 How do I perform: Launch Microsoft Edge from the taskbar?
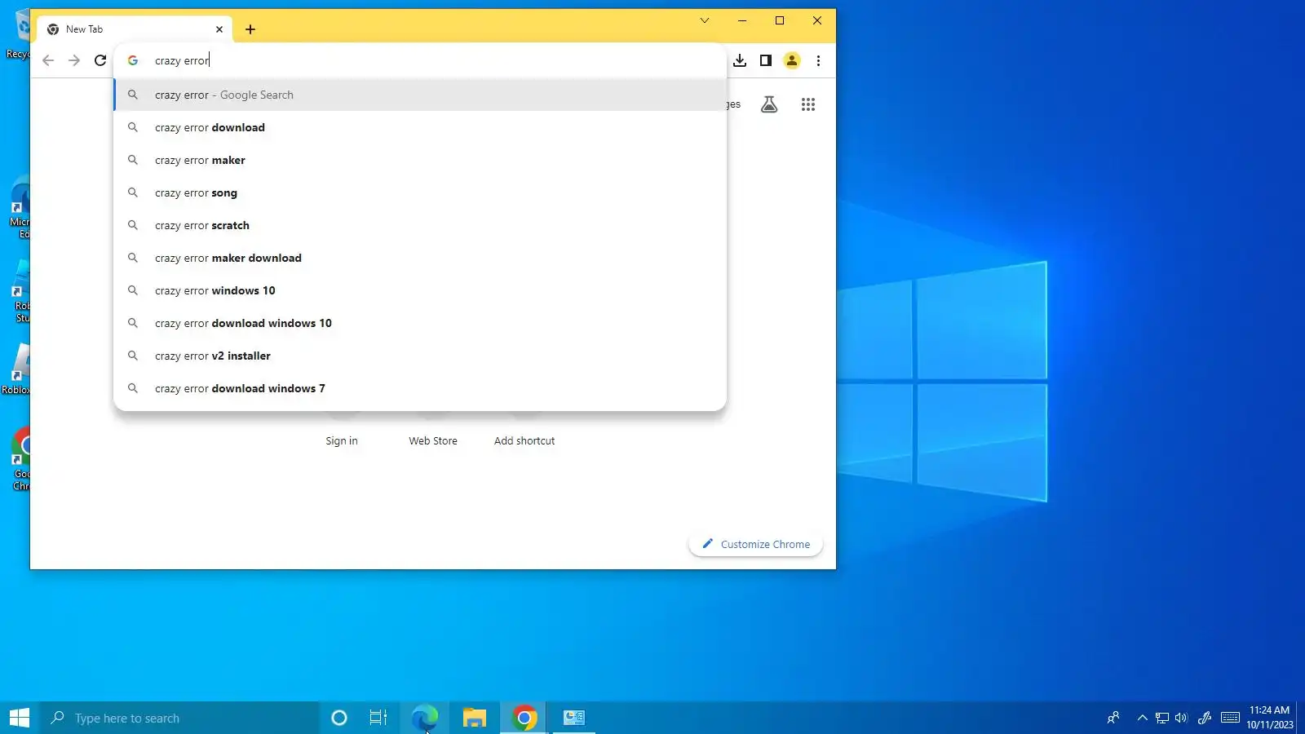coord(424,718)
